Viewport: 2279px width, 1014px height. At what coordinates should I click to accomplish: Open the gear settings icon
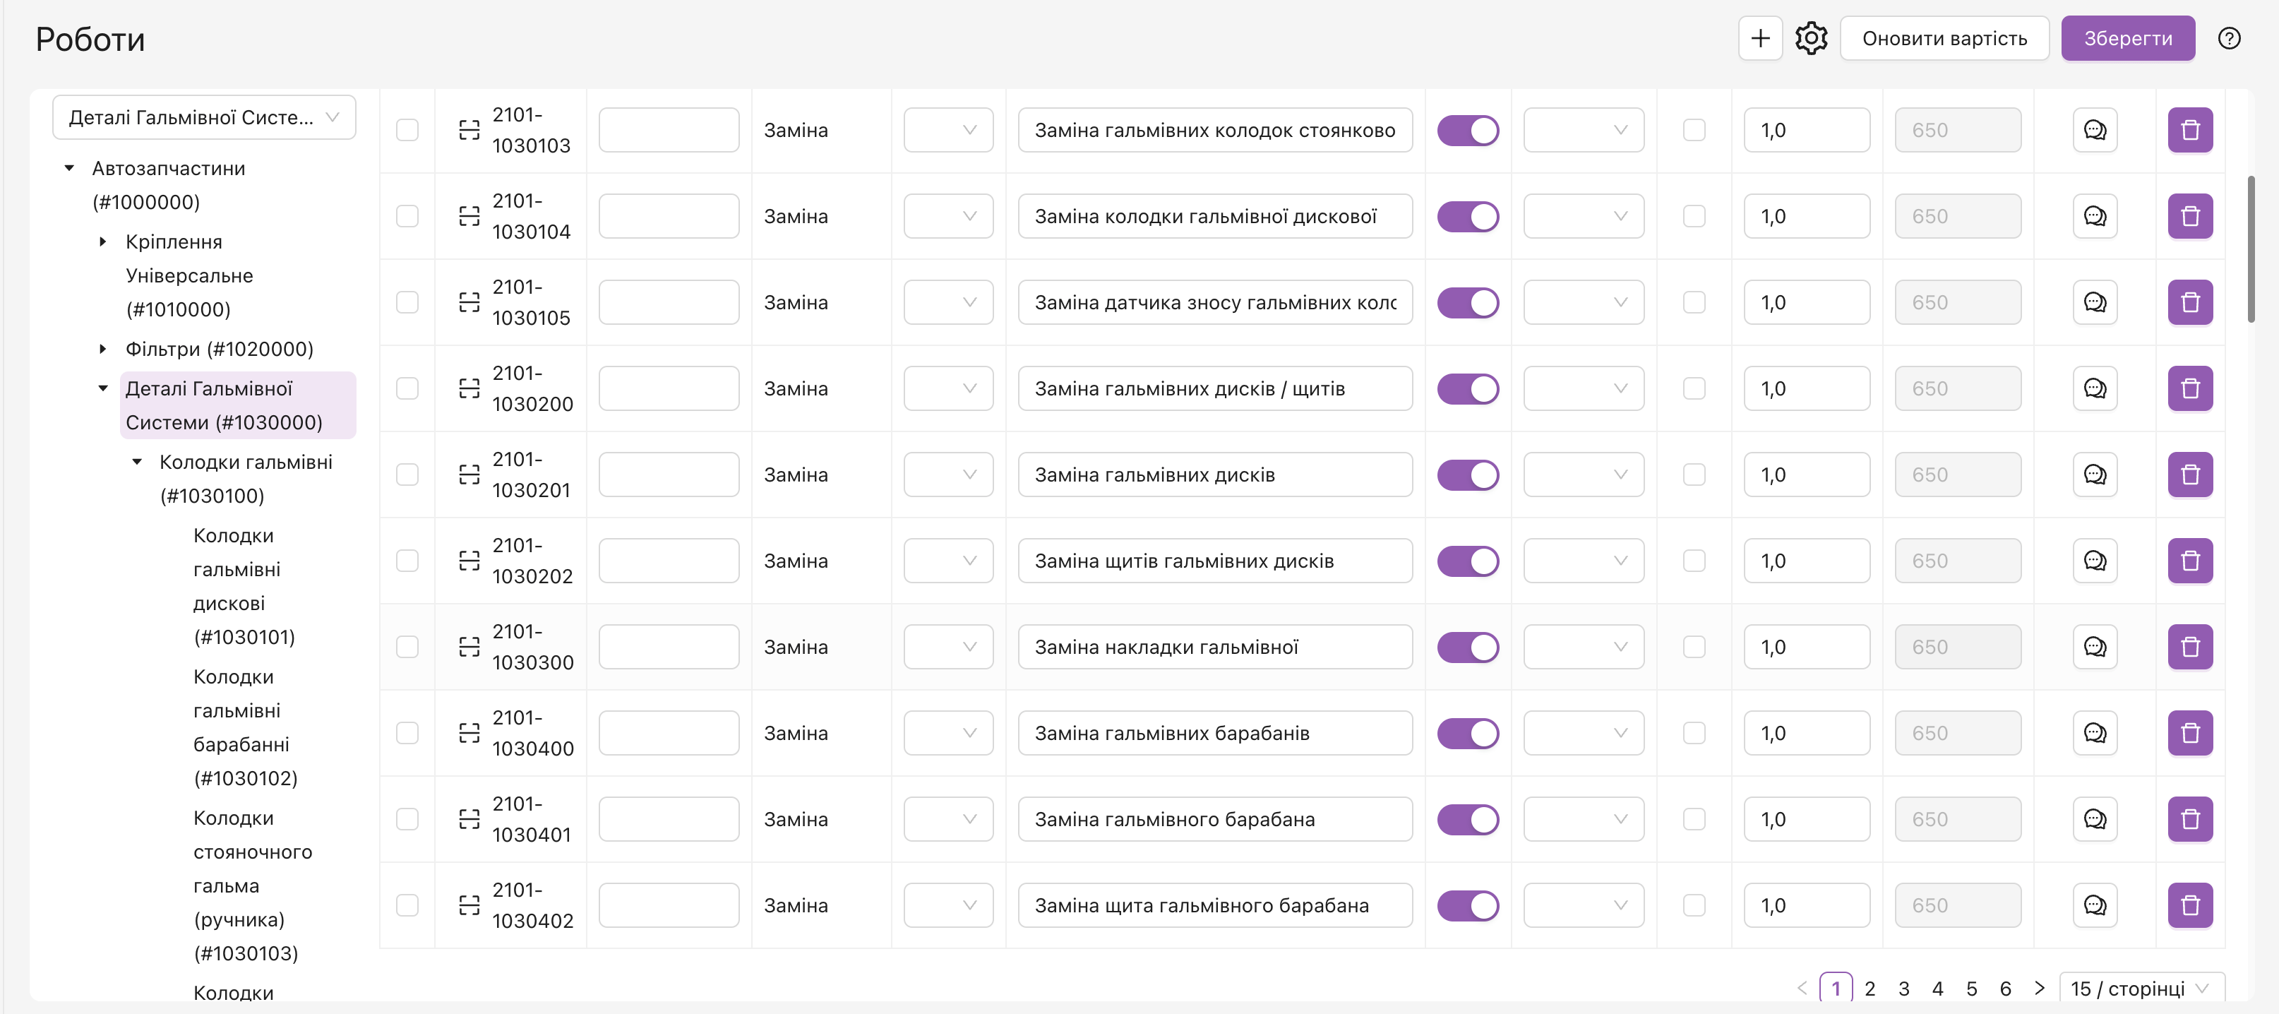[x=1811, y=38]
